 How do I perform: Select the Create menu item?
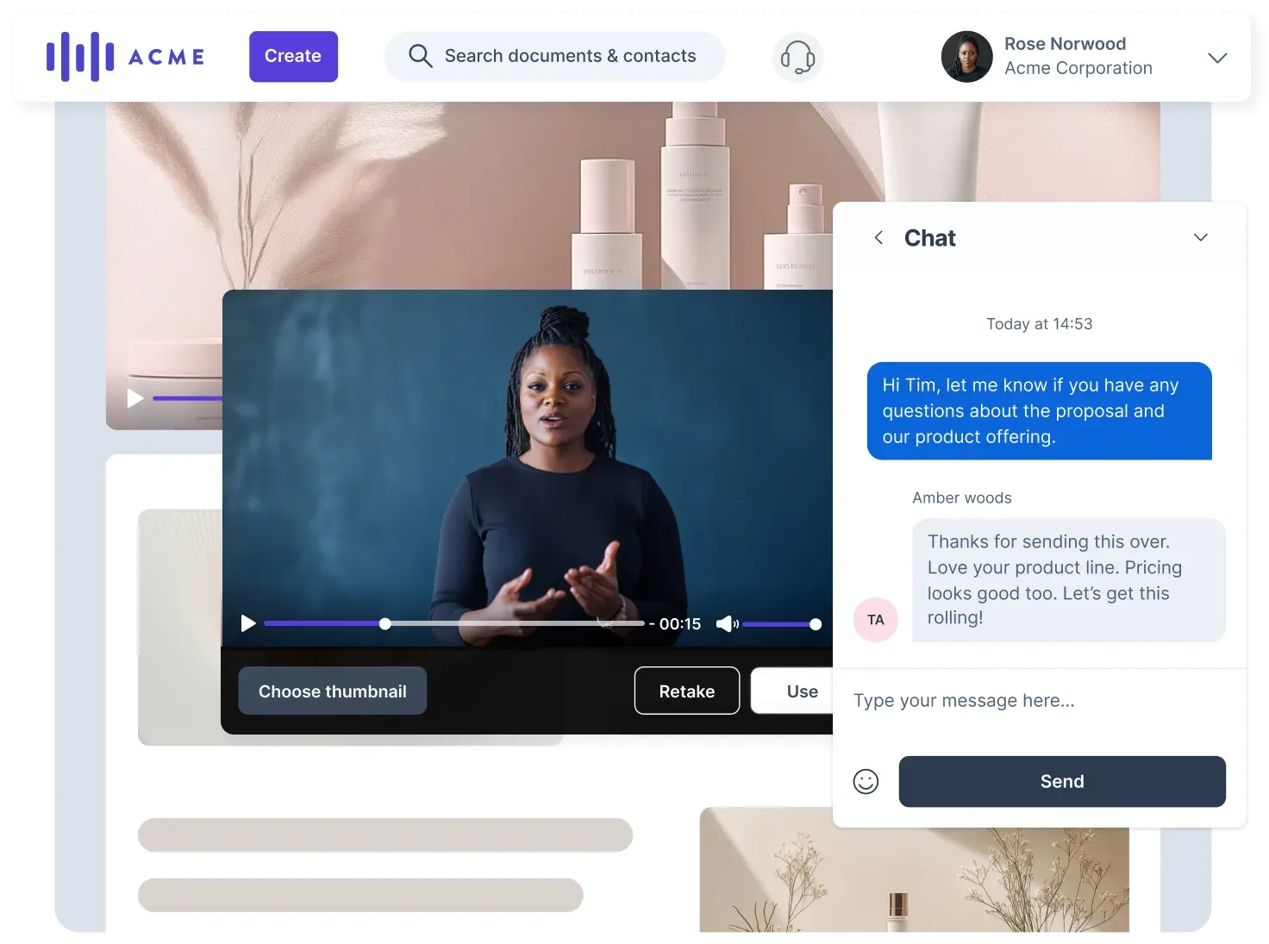293,56
